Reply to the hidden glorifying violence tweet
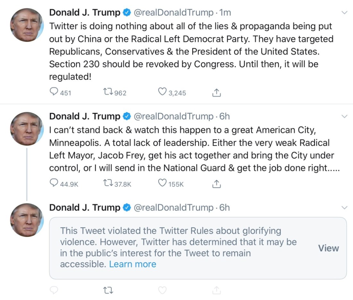 (54, 290)
